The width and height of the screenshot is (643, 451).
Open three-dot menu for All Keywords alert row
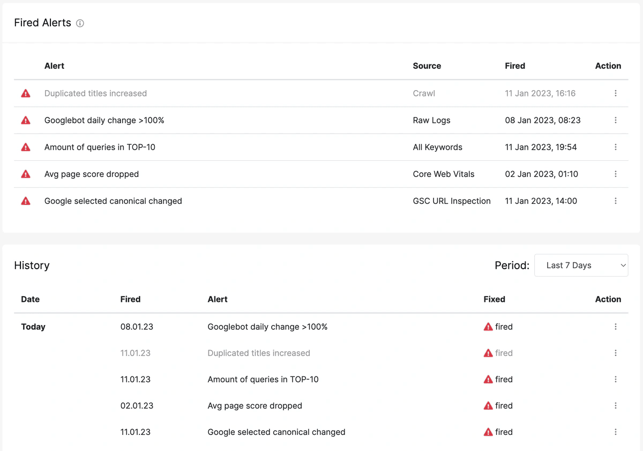click(x=615, y=147)
